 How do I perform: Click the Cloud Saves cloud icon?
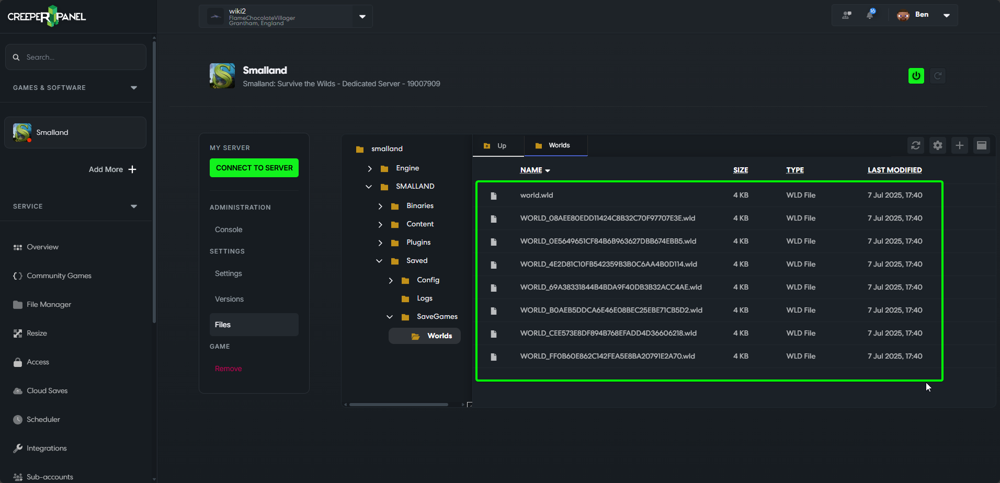tap(18, 391)
